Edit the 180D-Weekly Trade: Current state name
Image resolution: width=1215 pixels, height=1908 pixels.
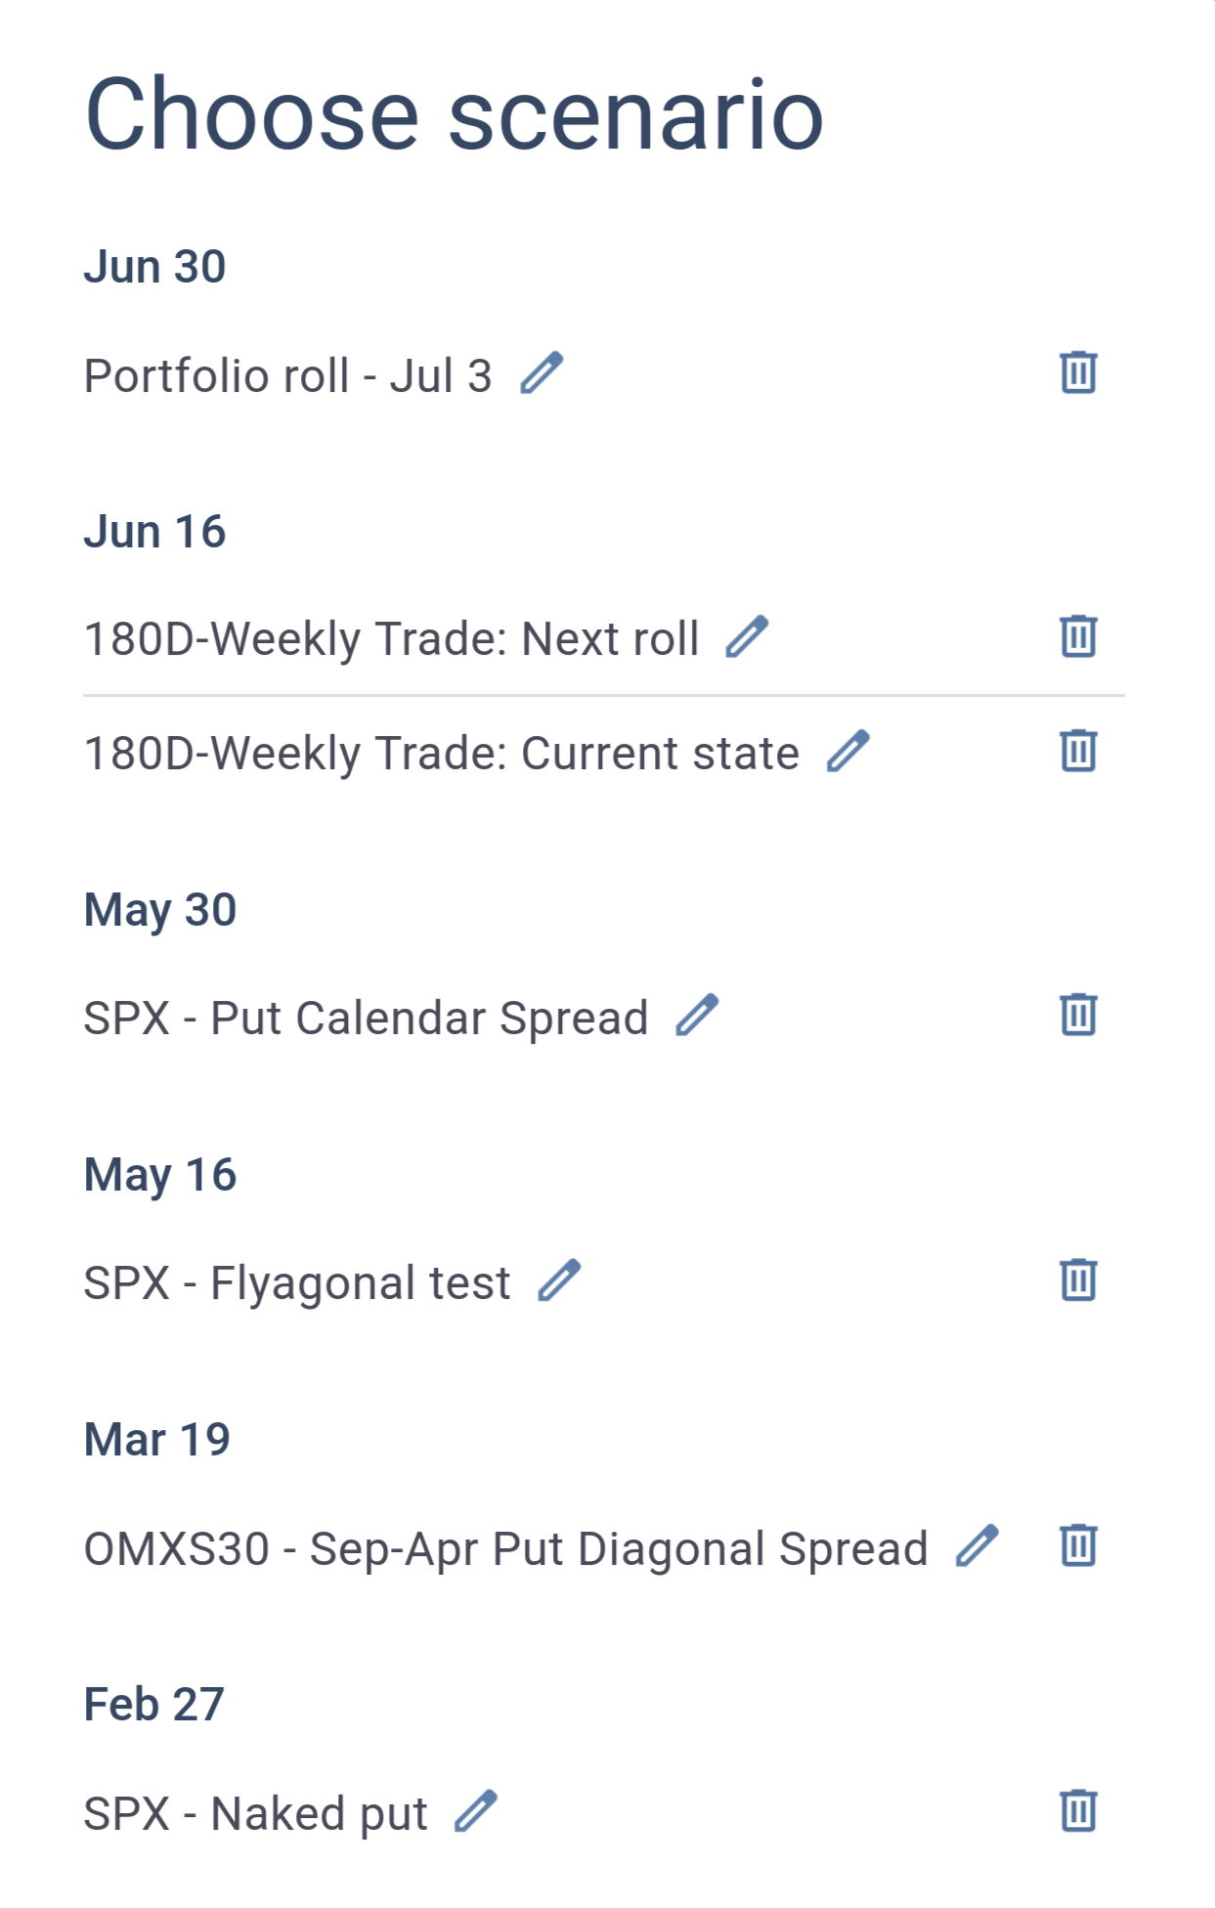848,752
